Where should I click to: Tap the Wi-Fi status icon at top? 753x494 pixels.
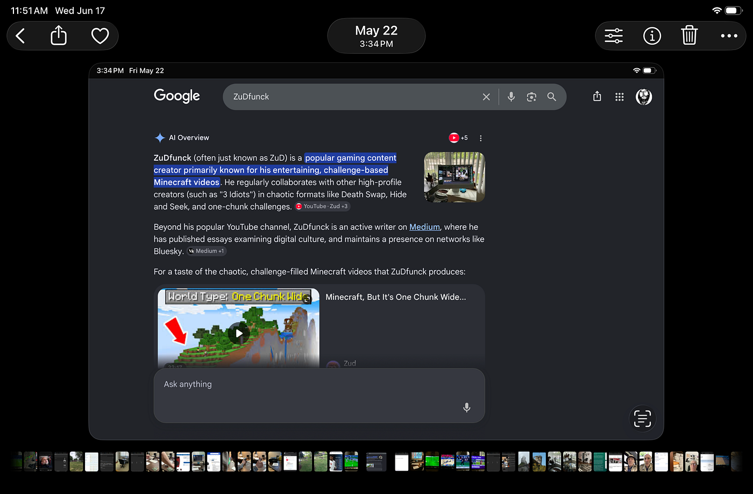tap(716, 10)
